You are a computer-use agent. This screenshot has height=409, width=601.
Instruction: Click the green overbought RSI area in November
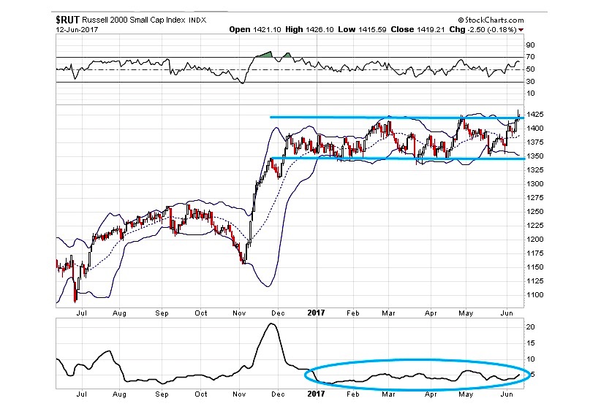point(265,55)
